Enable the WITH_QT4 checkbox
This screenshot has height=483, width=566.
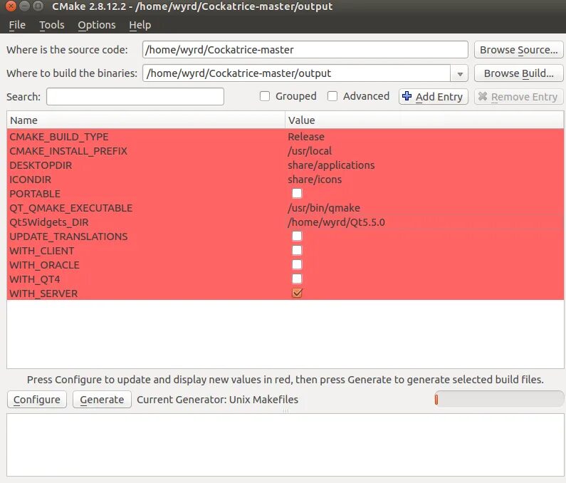click(x=297, y=279)
